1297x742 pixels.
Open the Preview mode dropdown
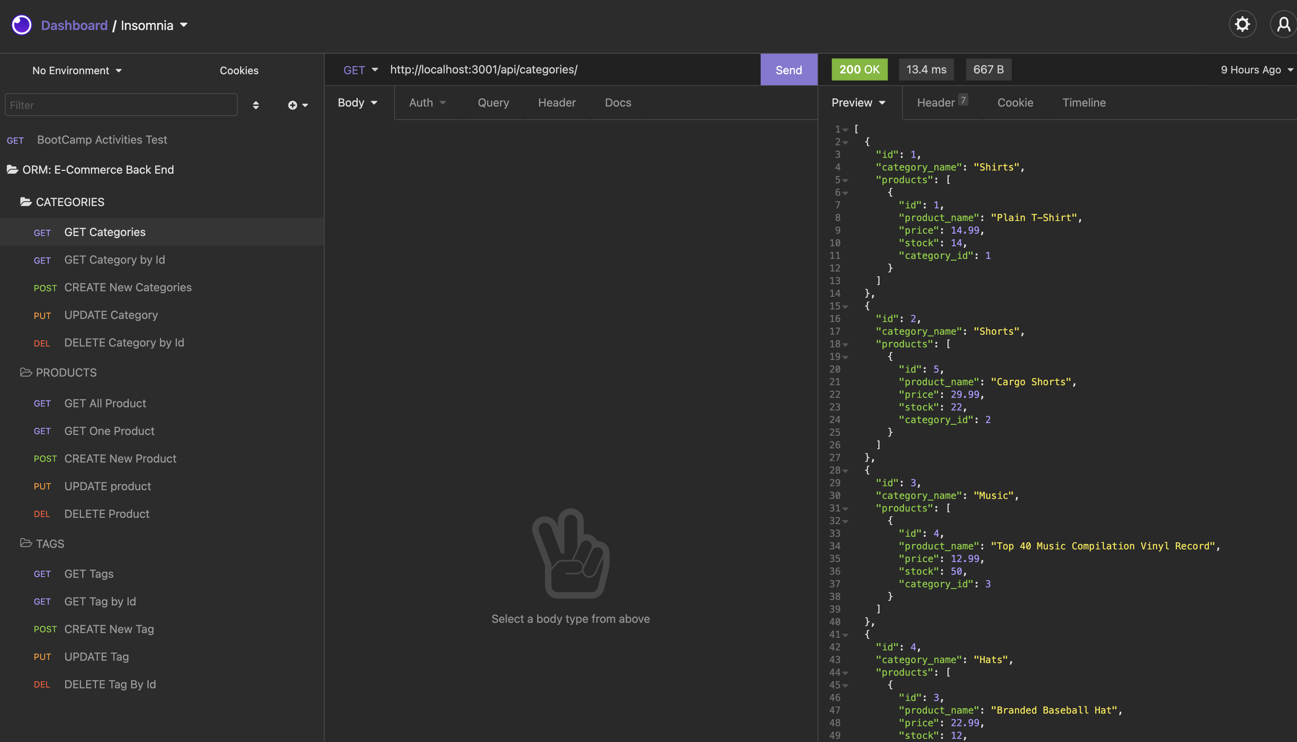(x=859, y=103)
